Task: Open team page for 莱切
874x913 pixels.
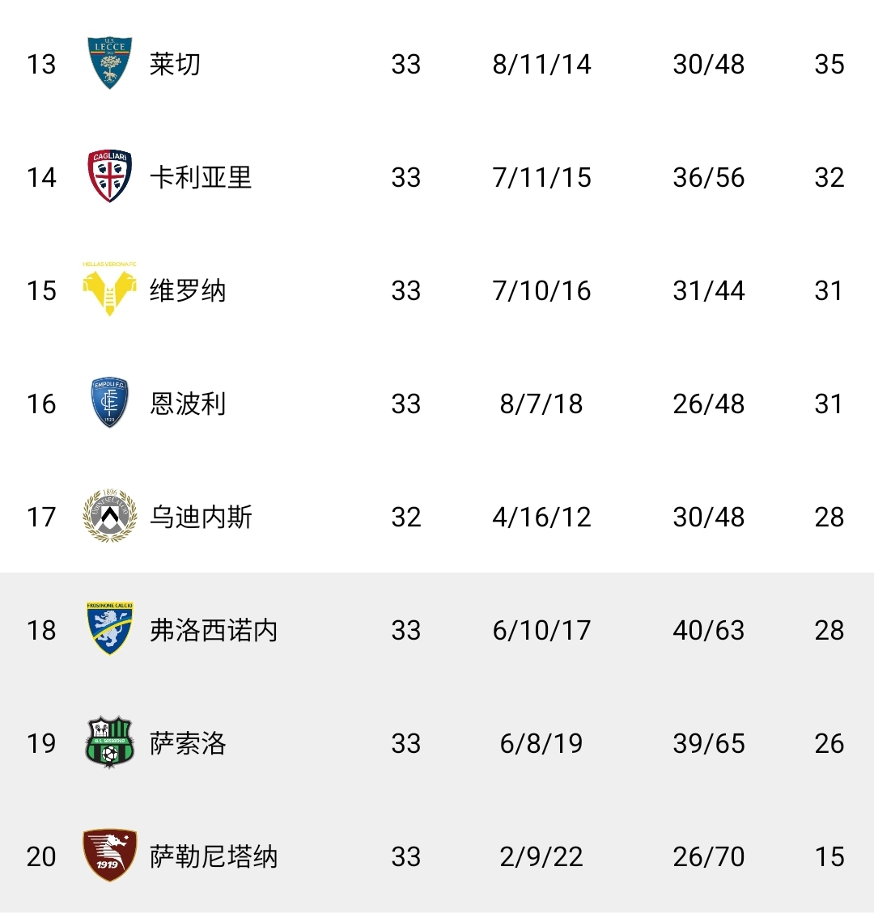Action: 175,64
